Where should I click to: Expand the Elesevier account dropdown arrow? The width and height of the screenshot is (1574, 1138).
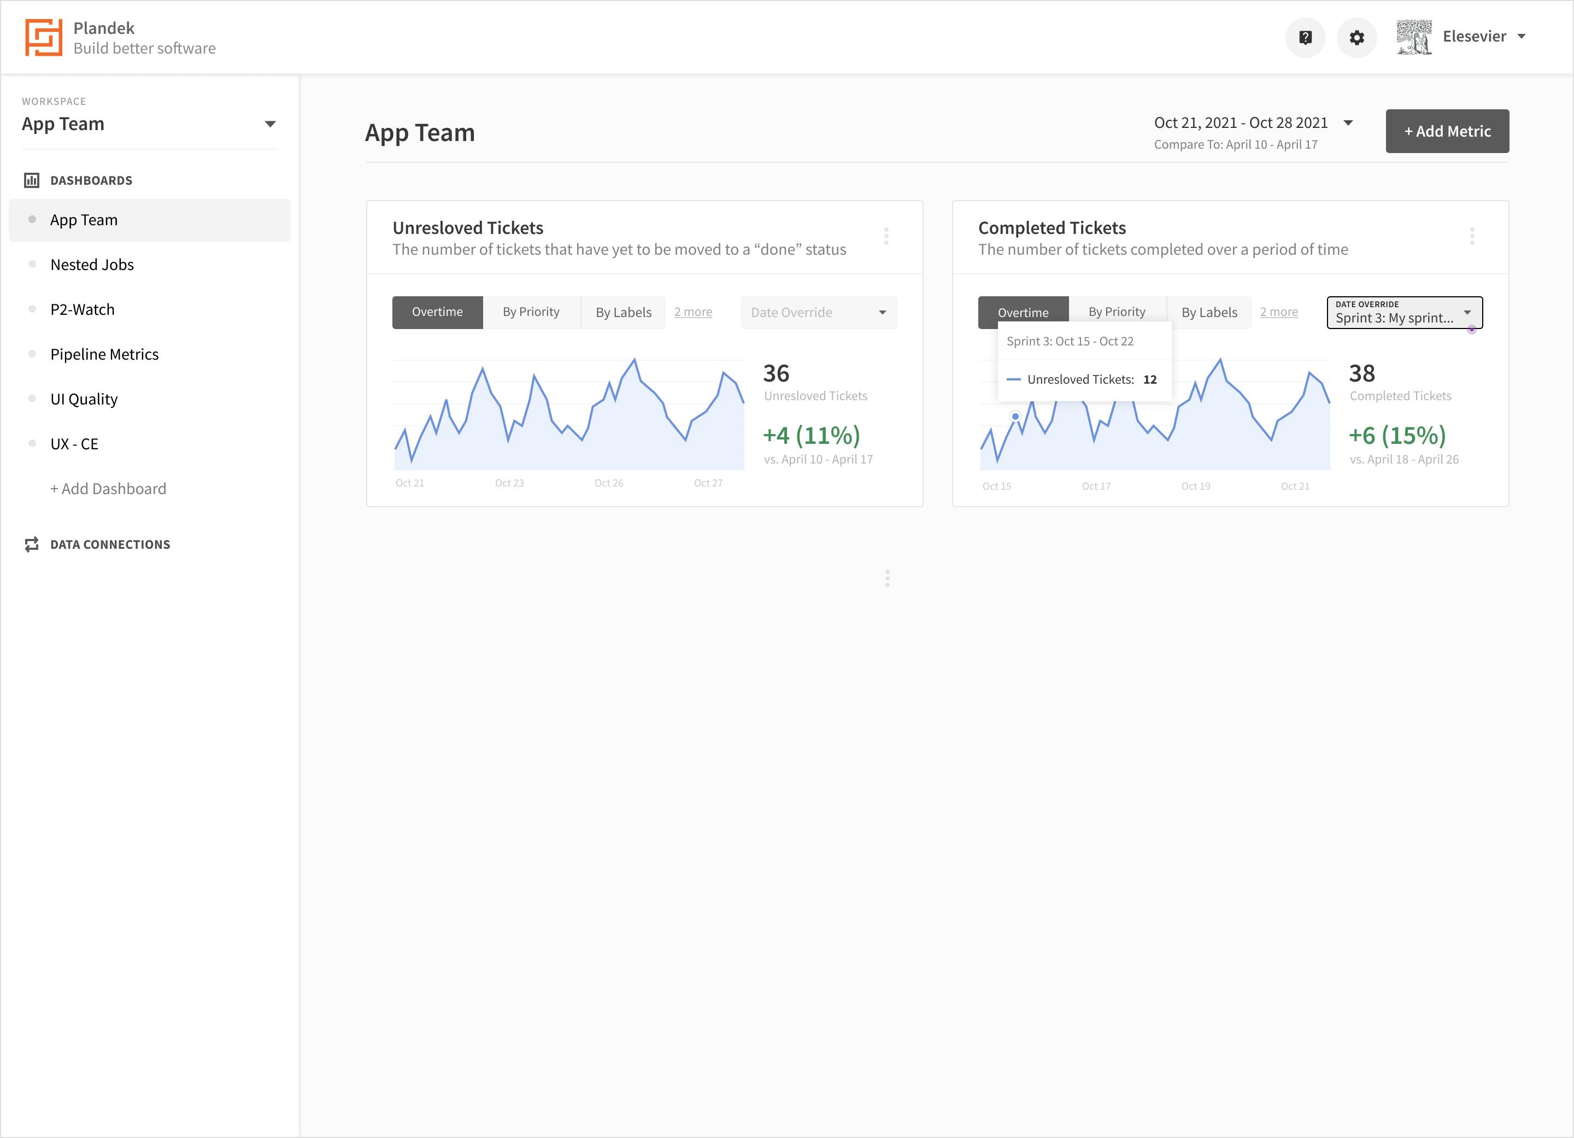point(1521,37)
